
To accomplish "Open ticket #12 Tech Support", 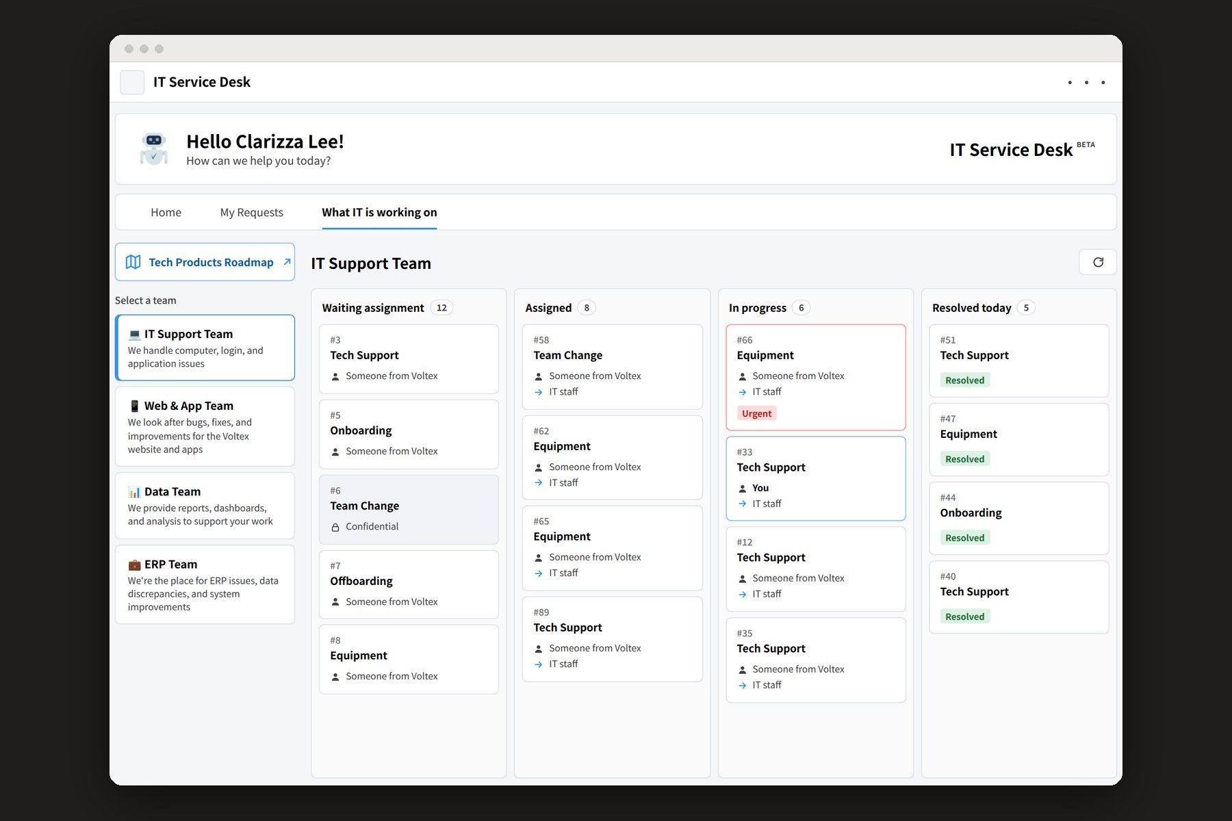I will point(816,569).
